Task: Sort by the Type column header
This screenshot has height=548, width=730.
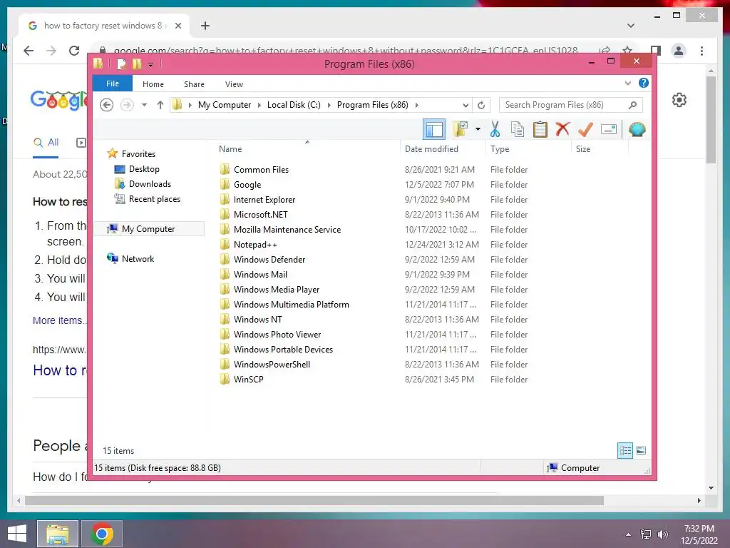Action: point(528,149)
